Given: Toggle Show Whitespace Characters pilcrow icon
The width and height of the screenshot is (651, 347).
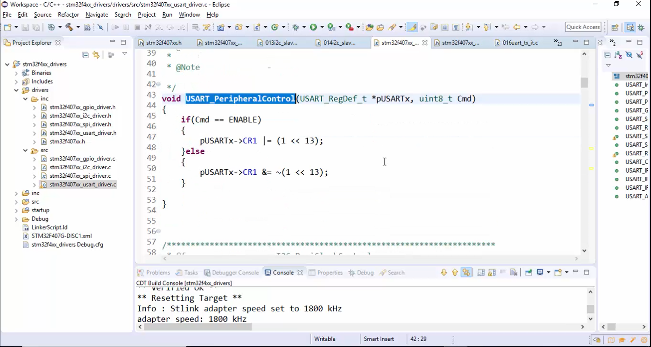Looking at the screenshot, I should 456,27.
